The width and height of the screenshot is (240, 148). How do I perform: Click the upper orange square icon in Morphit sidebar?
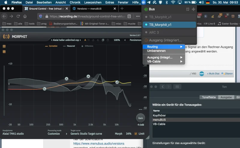(4, 46)
